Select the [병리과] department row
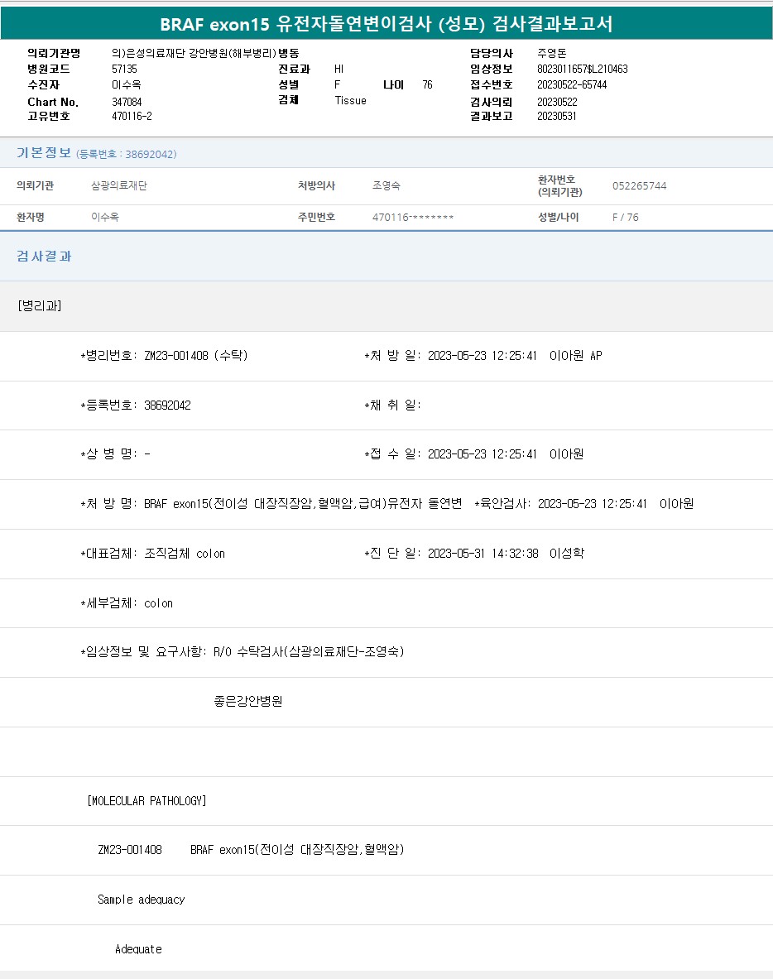 (x=386, y=306)
